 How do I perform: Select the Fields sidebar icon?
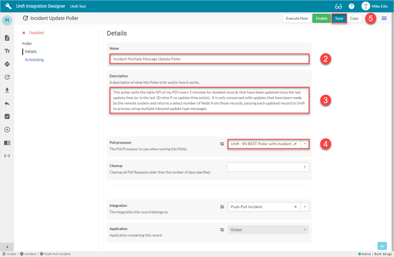(7, 51)
